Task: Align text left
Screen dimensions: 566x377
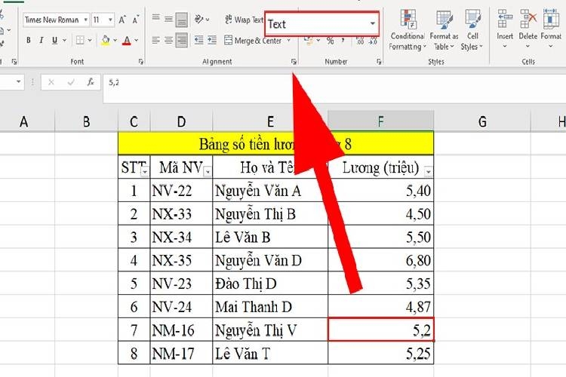Action: tap(155, 41)
